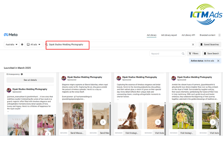Click See ad details button
Viewport: 223px width, 167px height.
(30, 80)
